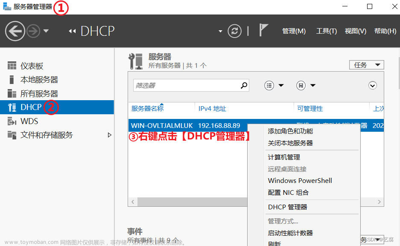Click the magnifier search icon in filter

tap(244, 85)
